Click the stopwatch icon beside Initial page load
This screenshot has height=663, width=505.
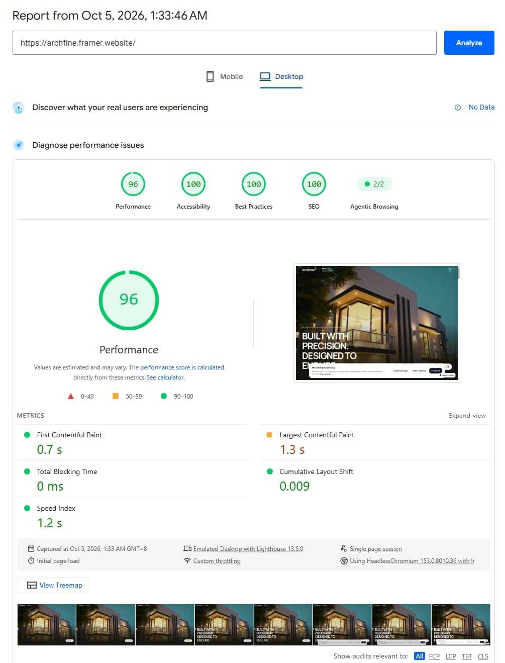click(31, 560)
